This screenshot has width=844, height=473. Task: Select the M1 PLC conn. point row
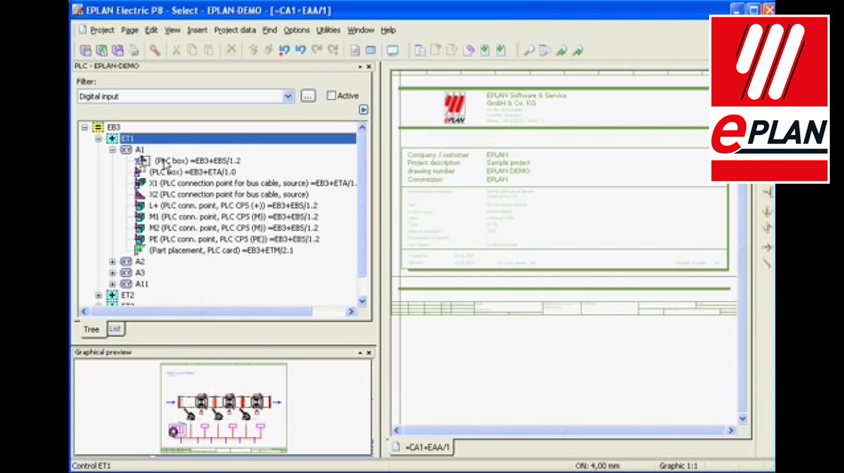(x=233, y=217)
